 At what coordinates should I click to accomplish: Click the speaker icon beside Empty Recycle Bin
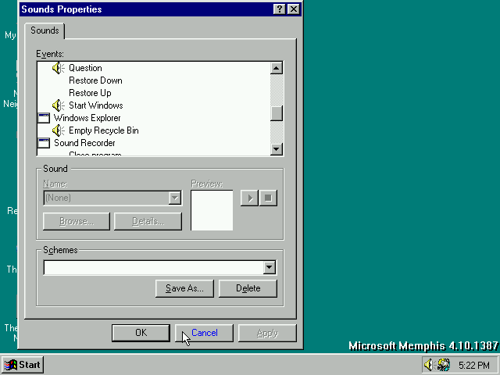point(59,130)
